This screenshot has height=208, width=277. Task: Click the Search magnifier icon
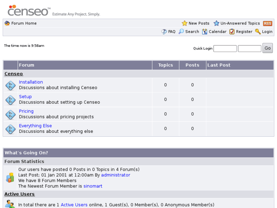181,32
